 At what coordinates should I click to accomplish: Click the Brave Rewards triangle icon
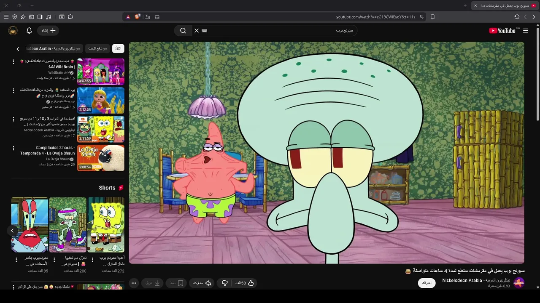coord(128,17)
